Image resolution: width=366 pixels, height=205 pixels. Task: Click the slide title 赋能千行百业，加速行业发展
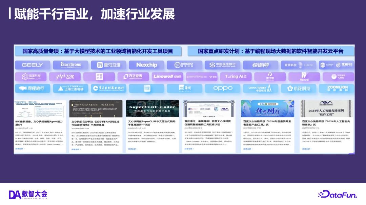coord(94,14)
